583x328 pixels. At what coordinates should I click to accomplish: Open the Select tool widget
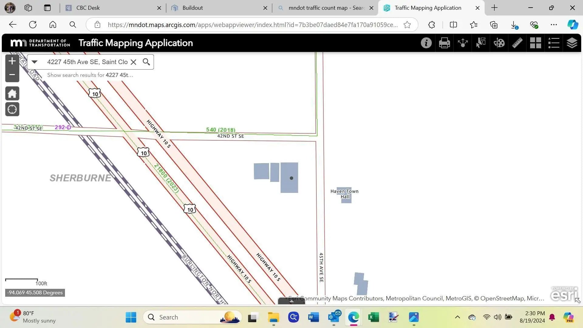tap(481, 43)
